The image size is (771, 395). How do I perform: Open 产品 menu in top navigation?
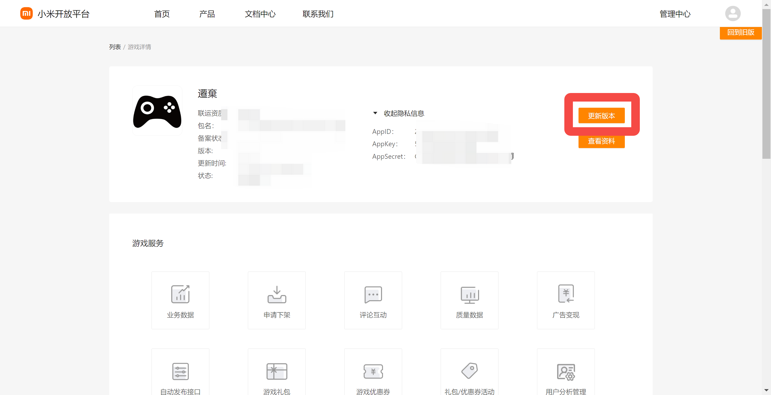[207, 14]
